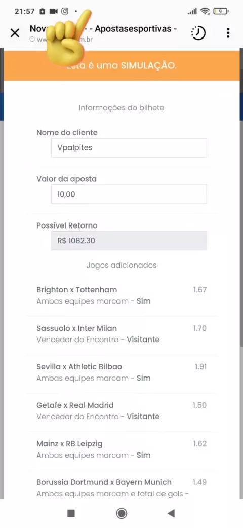
Task: Tap the Android back triangle button
Action: pos(171,513)
